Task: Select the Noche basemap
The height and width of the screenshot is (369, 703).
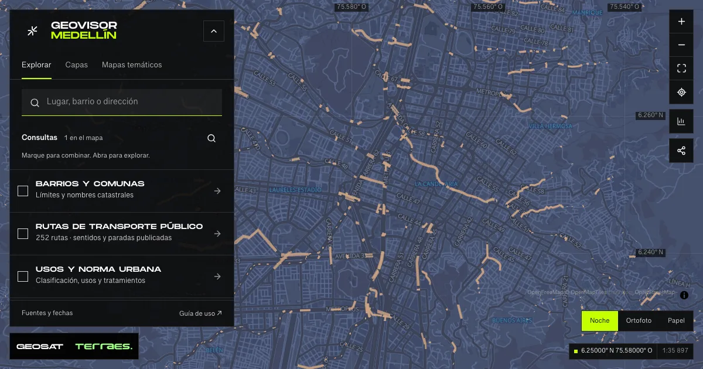Action: (x=600, y=321)
